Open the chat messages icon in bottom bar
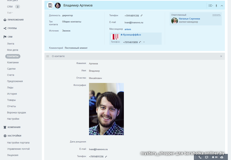This screenshot has width=231, height=160. click(206, 157)
